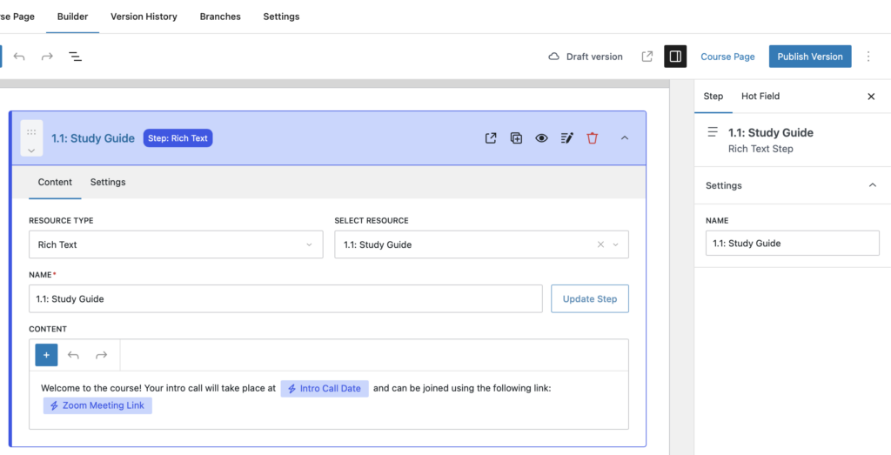Screen dimensions: 891x455
Task: Open the top Settings tab
Action: coord(281,17)
